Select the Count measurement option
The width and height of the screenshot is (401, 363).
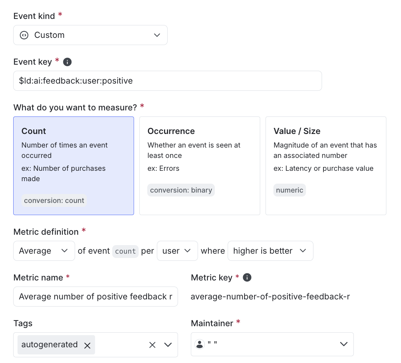(x=74, y=166)
